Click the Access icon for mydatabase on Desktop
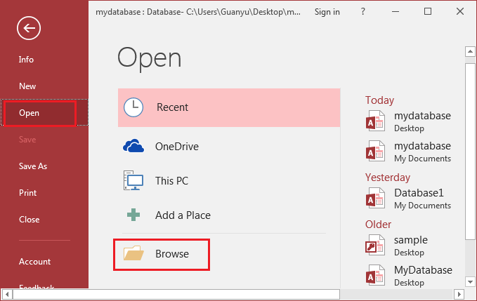 click(375, 121)
